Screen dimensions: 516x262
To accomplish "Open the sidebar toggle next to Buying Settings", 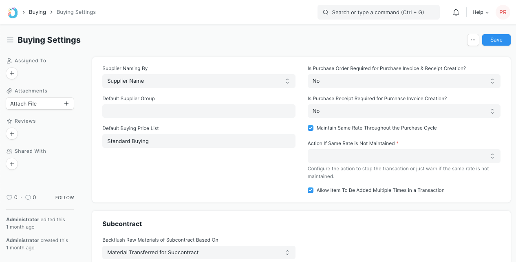I will click(x=10, y=40).
